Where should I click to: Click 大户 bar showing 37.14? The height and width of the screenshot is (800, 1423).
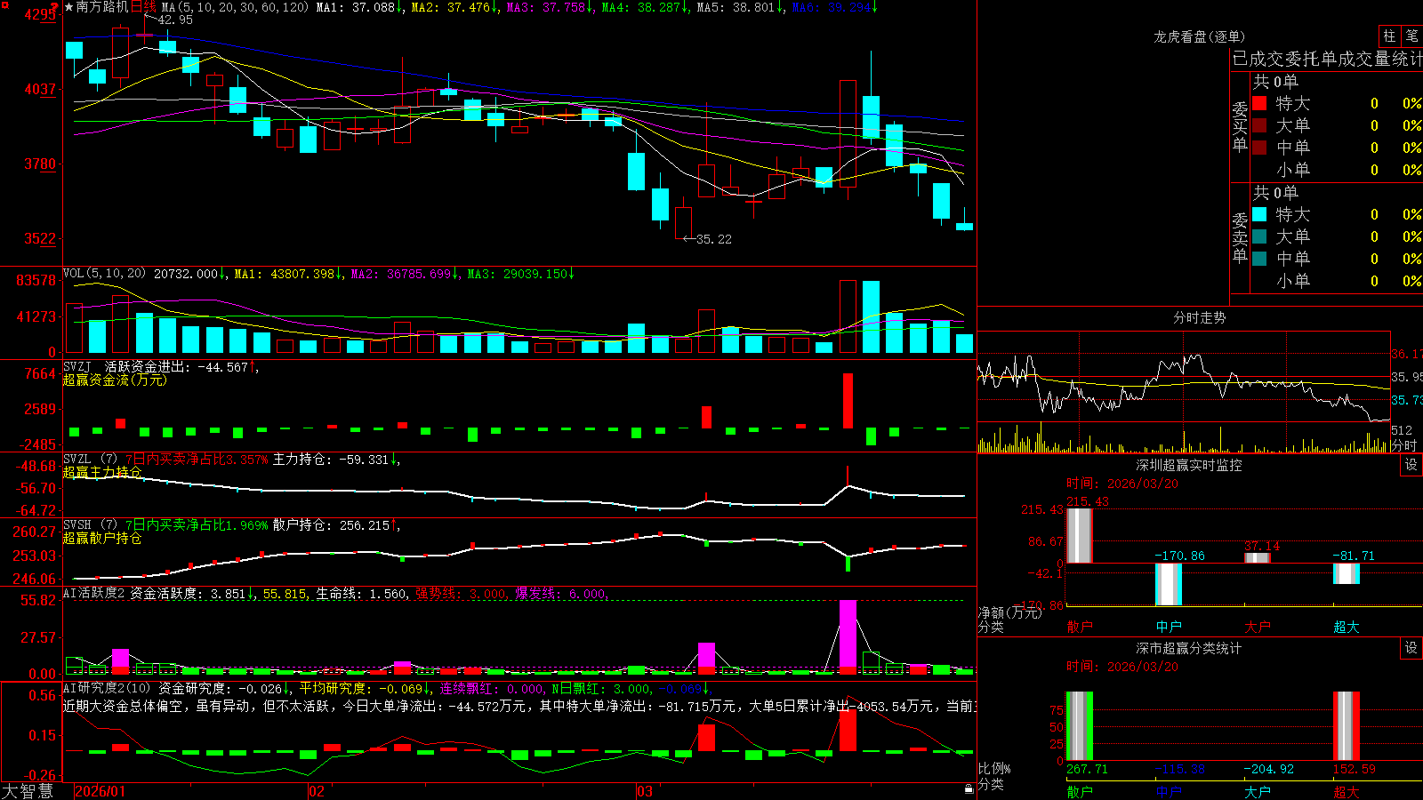coord(1257,558)
